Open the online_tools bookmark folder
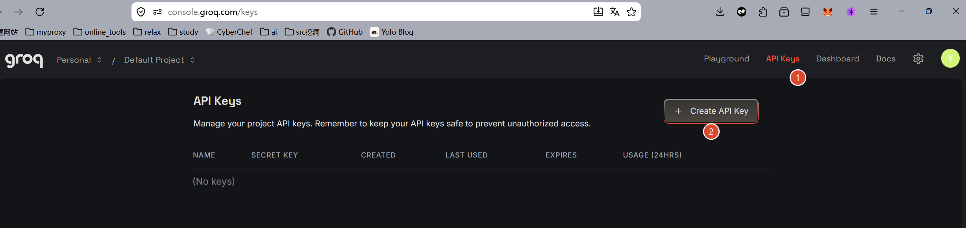Screen dimensions: 966x228 tap(99, 32)
